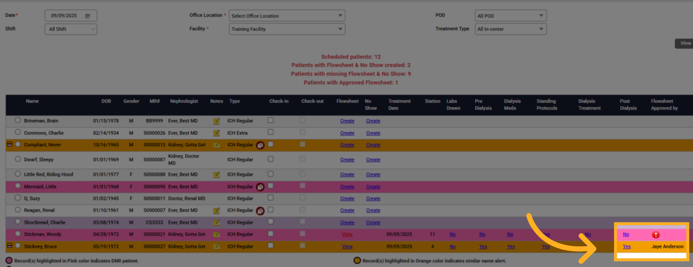Open notes icon for Stickney, Bruce

216,247
